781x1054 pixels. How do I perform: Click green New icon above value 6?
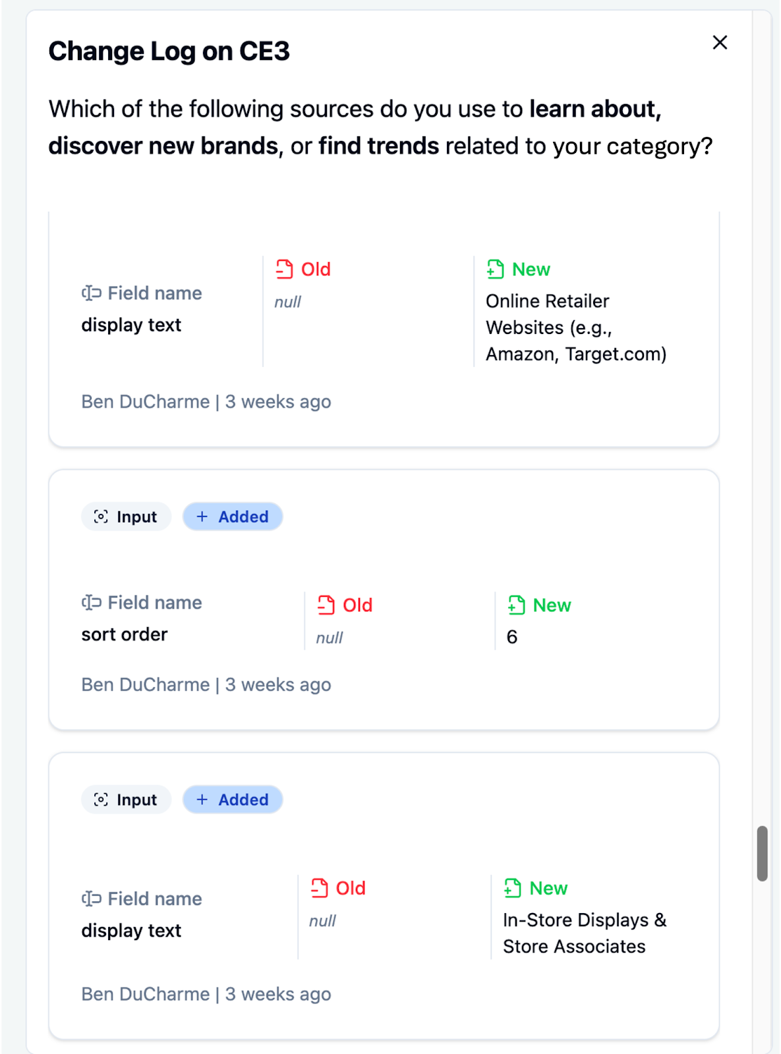[x=516, y=605]
